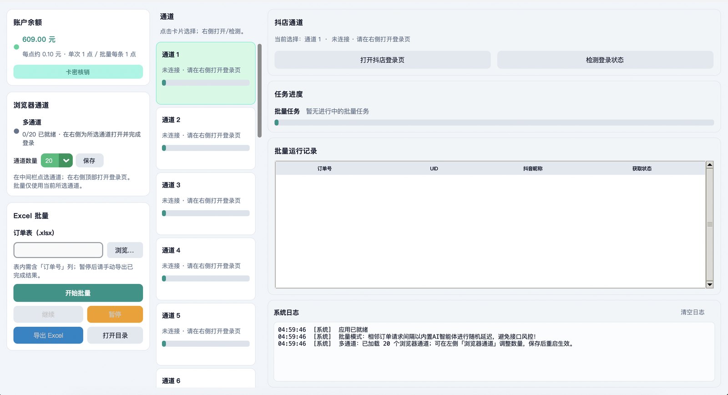Click the 卡密核销 button
Screen dimensions: 728x395
(x=78, y=72)
